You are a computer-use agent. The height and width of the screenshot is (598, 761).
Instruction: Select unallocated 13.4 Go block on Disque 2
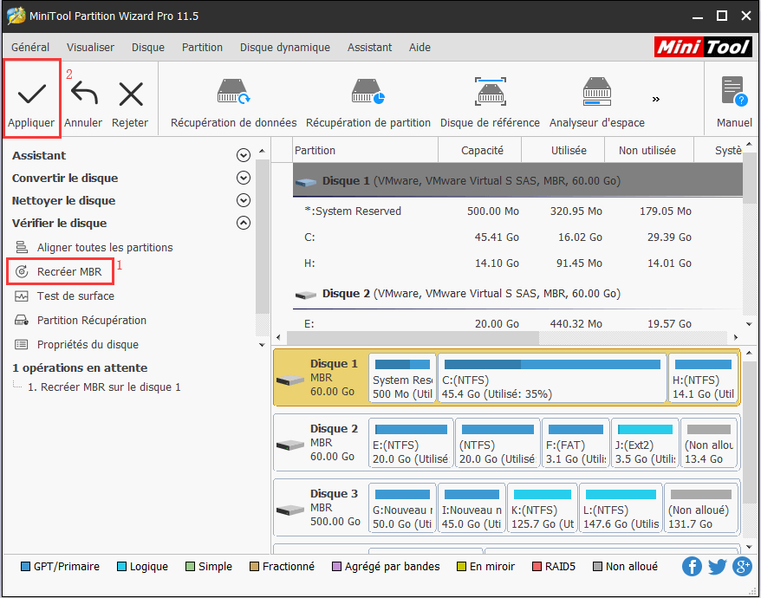coord(709,442)
